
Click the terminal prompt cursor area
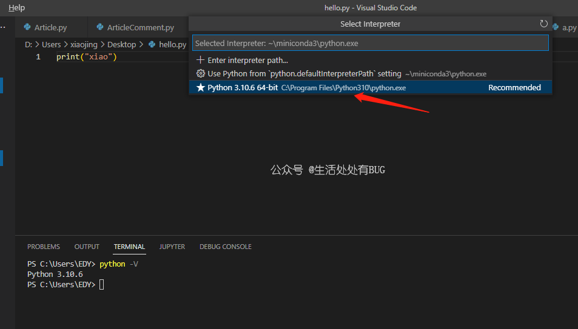pyautogui.click(x=102, y=284)
